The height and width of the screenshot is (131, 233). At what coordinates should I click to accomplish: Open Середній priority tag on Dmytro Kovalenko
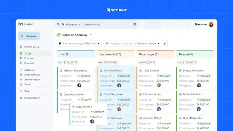(x=85, y=100)
